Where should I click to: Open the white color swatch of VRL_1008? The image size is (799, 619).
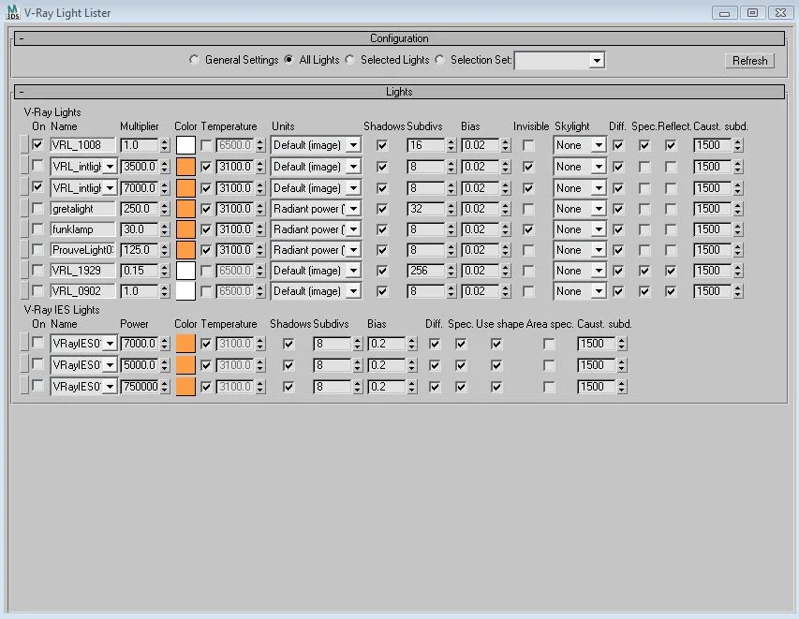185,145
